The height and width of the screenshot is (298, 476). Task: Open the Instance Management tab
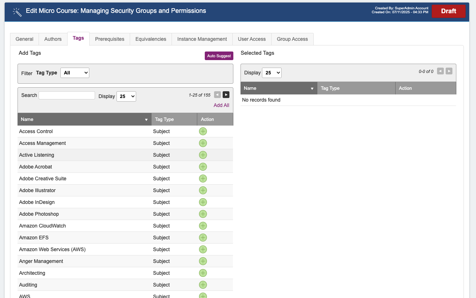point(202,39)
